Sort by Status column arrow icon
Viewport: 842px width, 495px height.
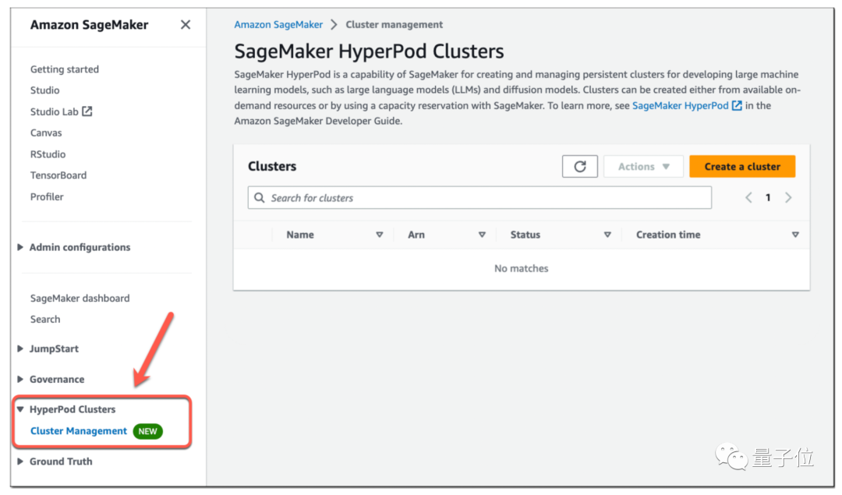[607, 235]
